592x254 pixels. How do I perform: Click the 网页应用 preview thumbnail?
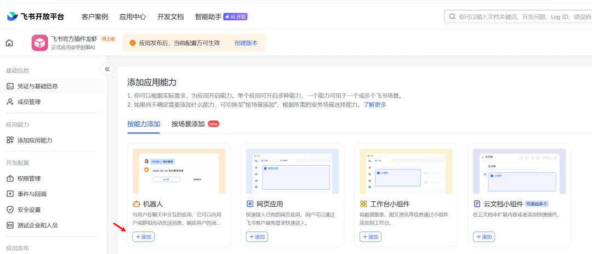tap(293, 171)
